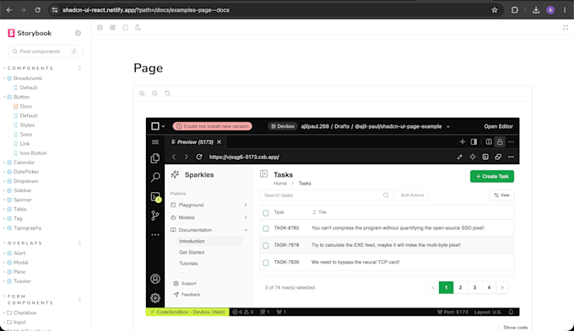Image resolution: width=574 pixels, height=331 pixels.
Task: Open CodeSandbox account icon
Action: [155, 279]
